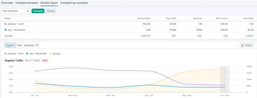
Task: Open the Past 6 Months dropdown
Action: [x=16, y=11]
